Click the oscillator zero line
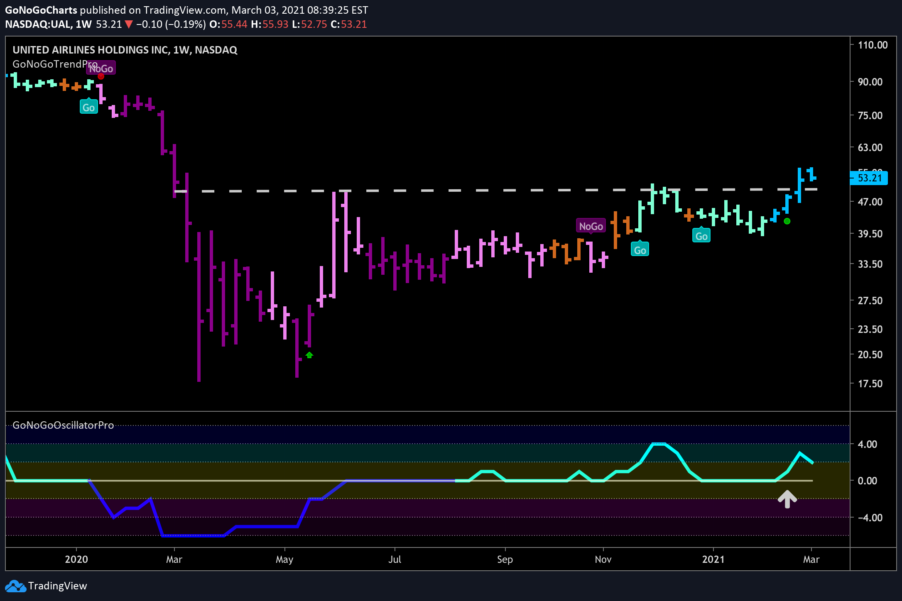Viewport: 902px width, 601px height. pyautogui.click(x=409, y=481)
